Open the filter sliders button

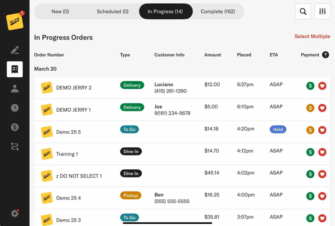click(322, 11)
